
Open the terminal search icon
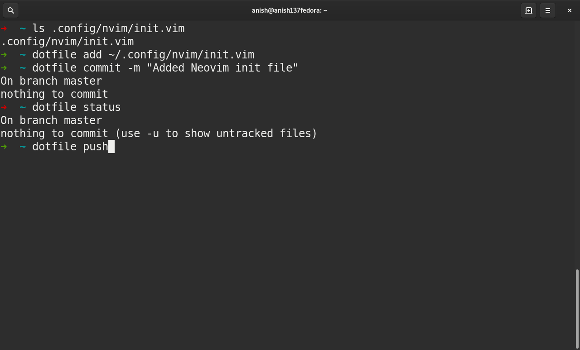(11, 10)
